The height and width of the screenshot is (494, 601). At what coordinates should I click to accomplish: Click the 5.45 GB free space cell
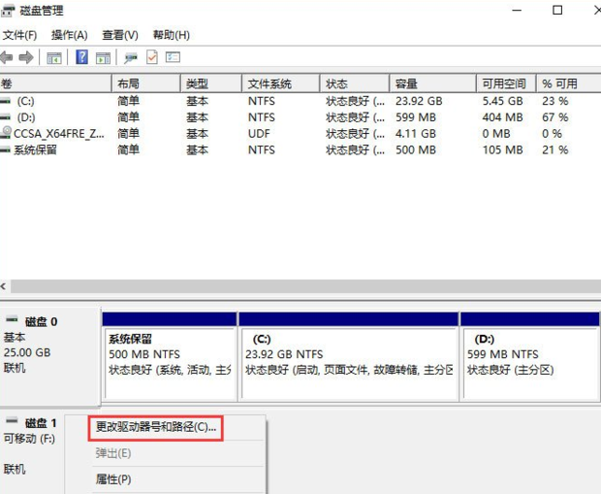point(502,101)
